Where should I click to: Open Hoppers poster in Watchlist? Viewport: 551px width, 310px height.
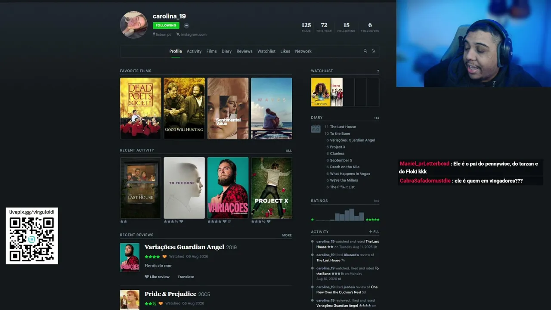pyautogui.click(x=321, y=92)
